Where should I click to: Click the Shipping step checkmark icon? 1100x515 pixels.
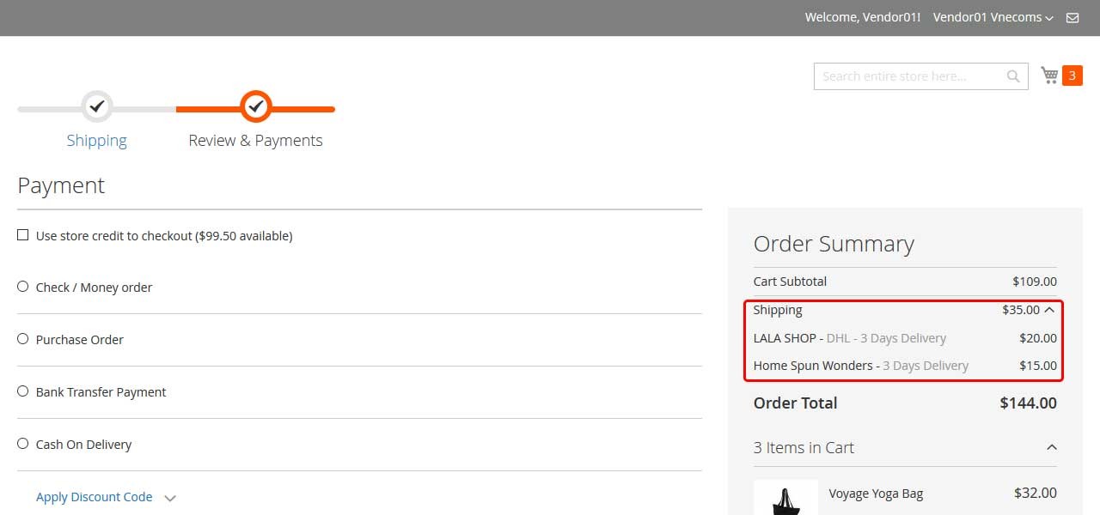point(96,106)
